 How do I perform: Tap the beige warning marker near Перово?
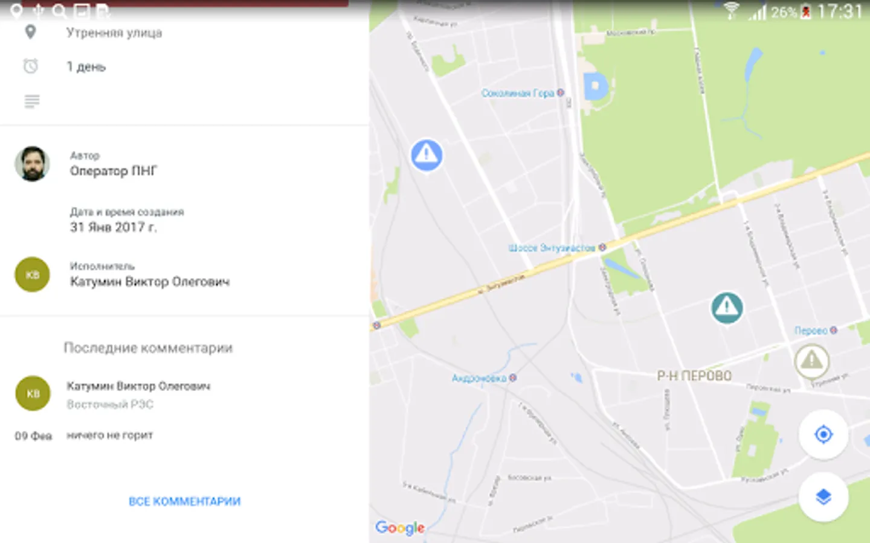click(x=811, y=361)
